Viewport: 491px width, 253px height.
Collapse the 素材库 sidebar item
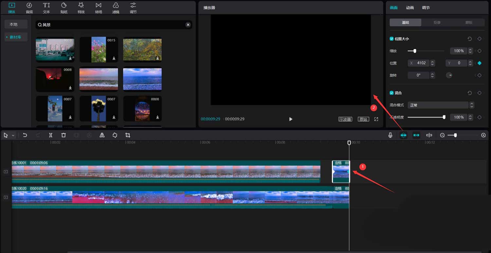[x=15, y=37]
